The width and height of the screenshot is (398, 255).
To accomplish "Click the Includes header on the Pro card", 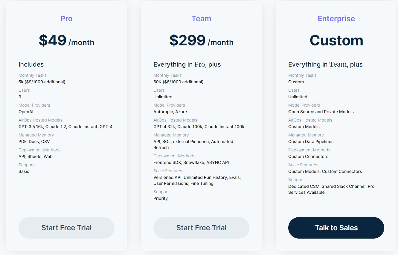I will coord(31,64).
